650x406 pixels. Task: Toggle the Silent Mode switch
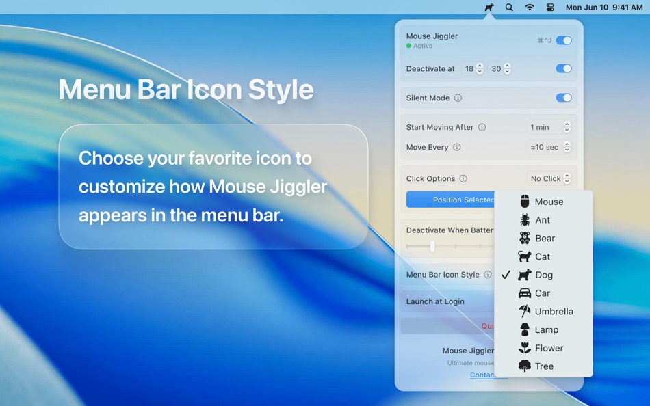click(564, 98)
